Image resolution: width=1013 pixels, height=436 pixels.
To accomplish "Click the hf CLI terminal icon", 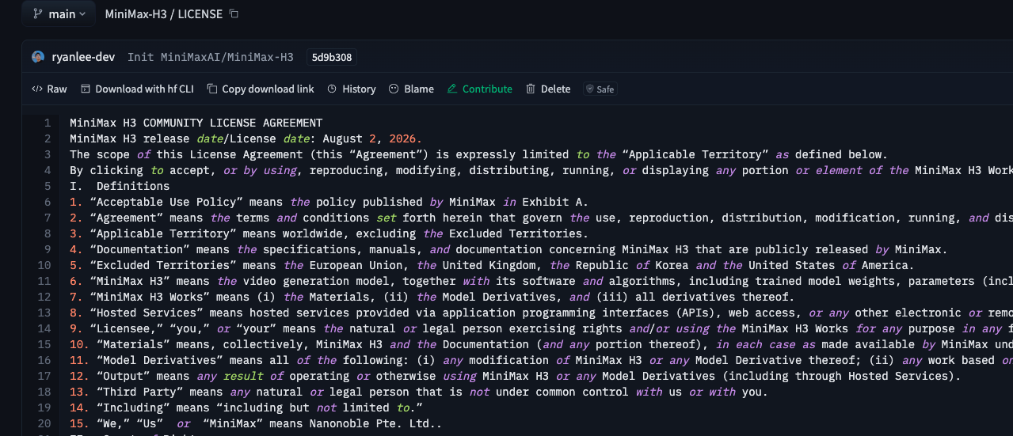I will point(86,89).
